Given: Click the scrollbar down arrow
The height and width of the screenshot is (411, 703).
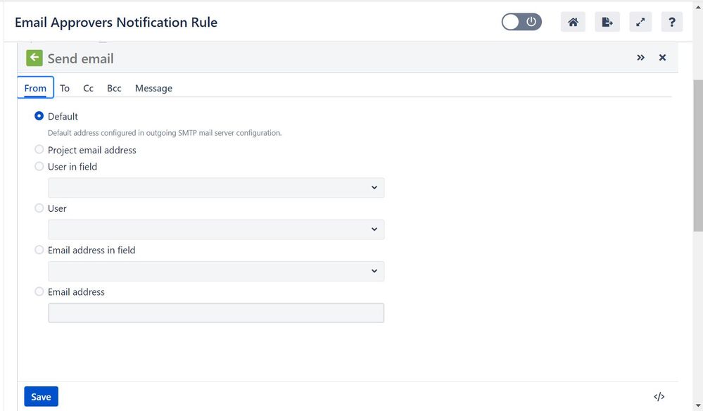Looking at the screenshot, I should [x=697, y=405].
